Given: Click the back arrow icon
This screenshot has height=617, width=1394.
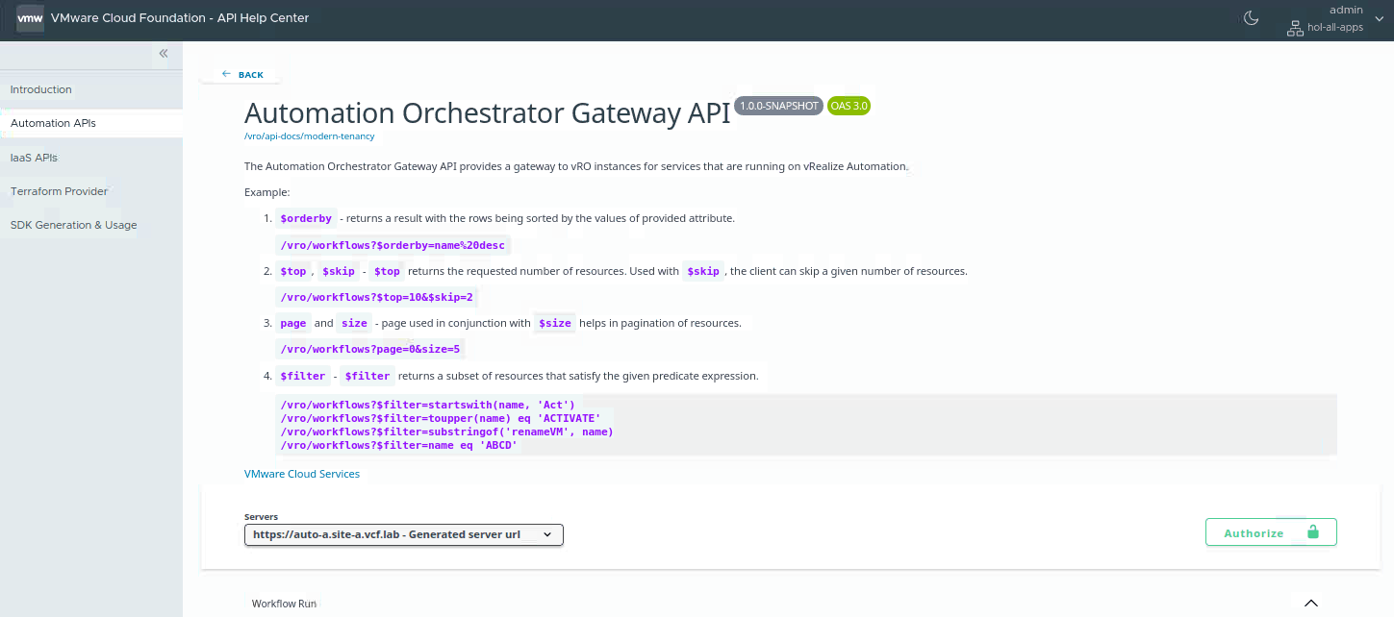Looking at the screenshot, I should click(226, 74).
